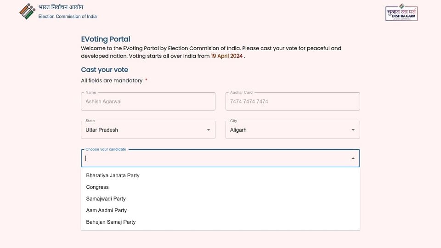This screenshot has height=248, width=441.
Task: Choose Bahujan Samaj Party option
Action: pos(111,222)
